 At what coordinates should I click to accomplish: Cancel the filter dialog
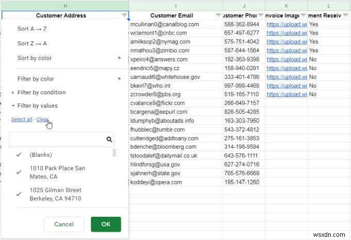(x=64, y=224)
